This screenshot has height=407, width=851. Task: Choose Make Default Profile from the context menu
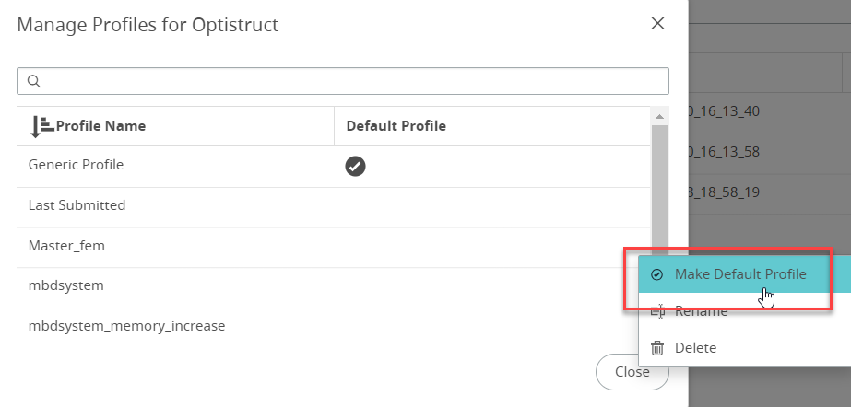click(x=739, y=274)
